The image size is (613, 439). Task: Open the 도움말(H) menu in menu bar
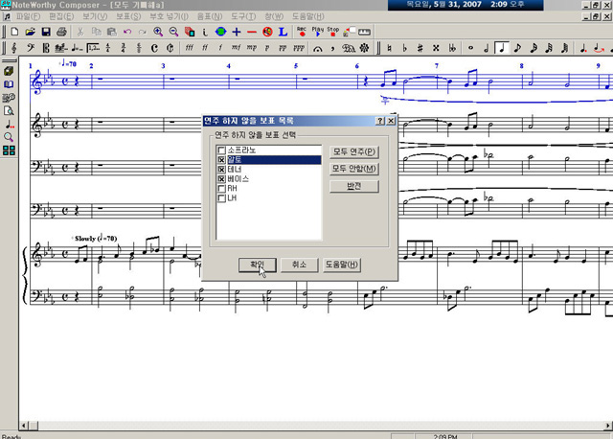(308, 16)
